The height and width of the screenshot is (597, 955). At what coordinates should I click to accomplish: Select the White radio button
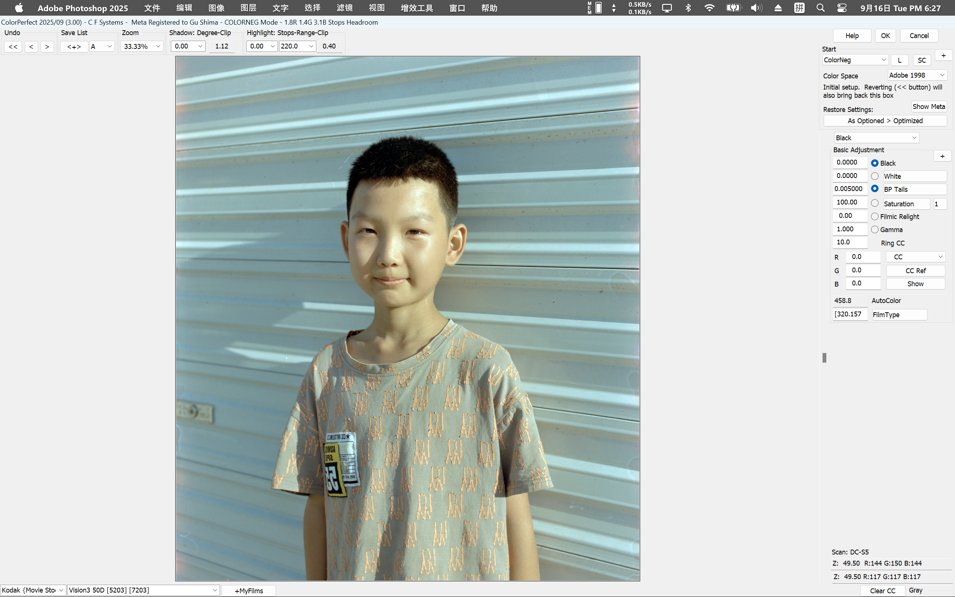pyautogui.click(x=875, y=176)
